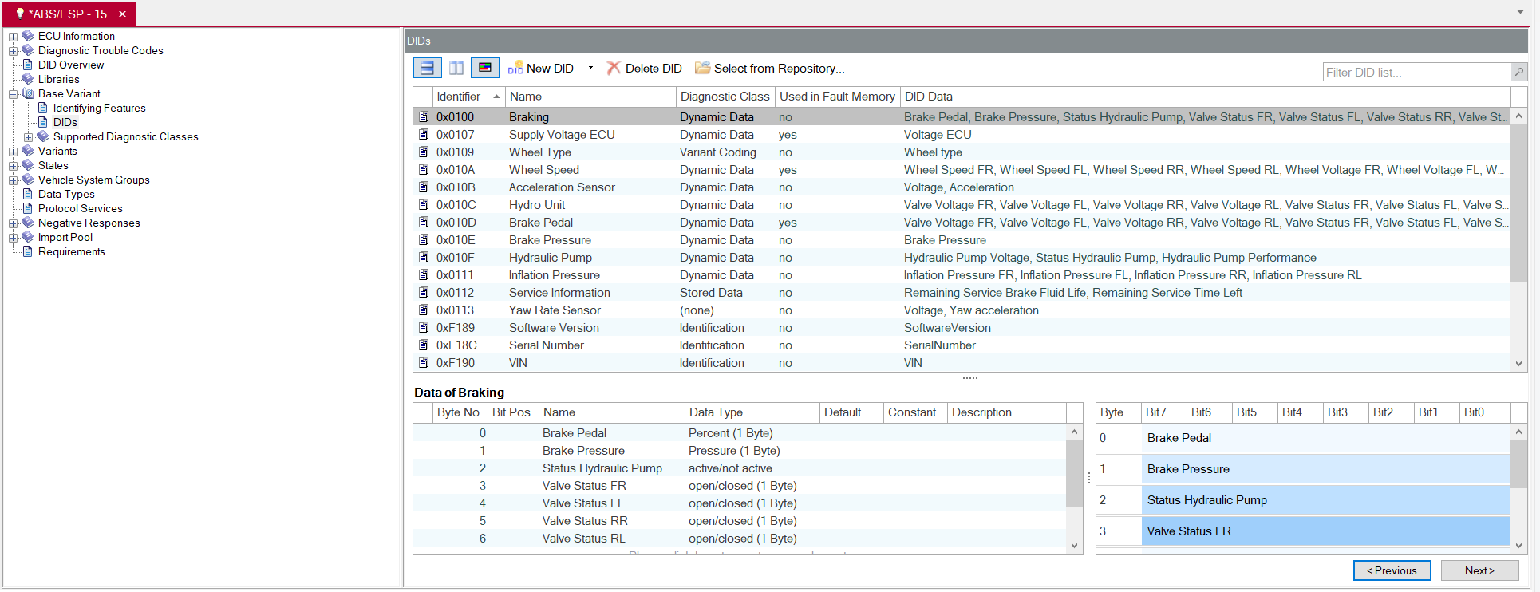
Task: Click the Libraries tree icon
Action: pos(28,79)
